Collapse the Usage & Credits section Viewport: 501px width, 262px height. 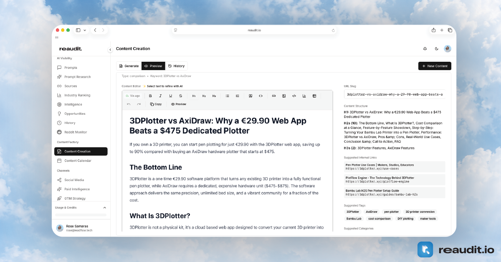(x=104, y=207)
